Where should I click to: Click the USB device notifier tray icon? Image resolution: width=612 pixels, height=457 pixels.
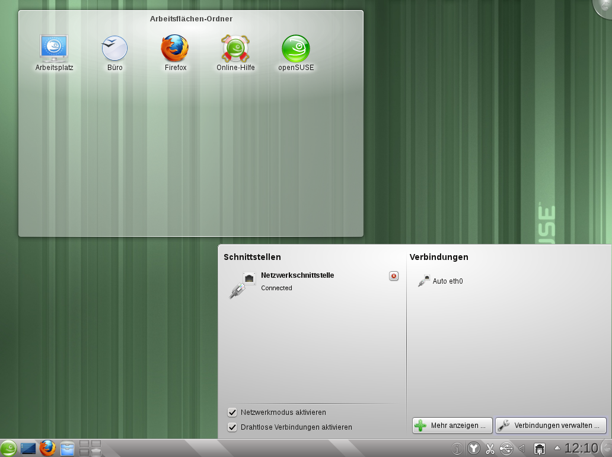pyautogui.click(x=506, y=448)
